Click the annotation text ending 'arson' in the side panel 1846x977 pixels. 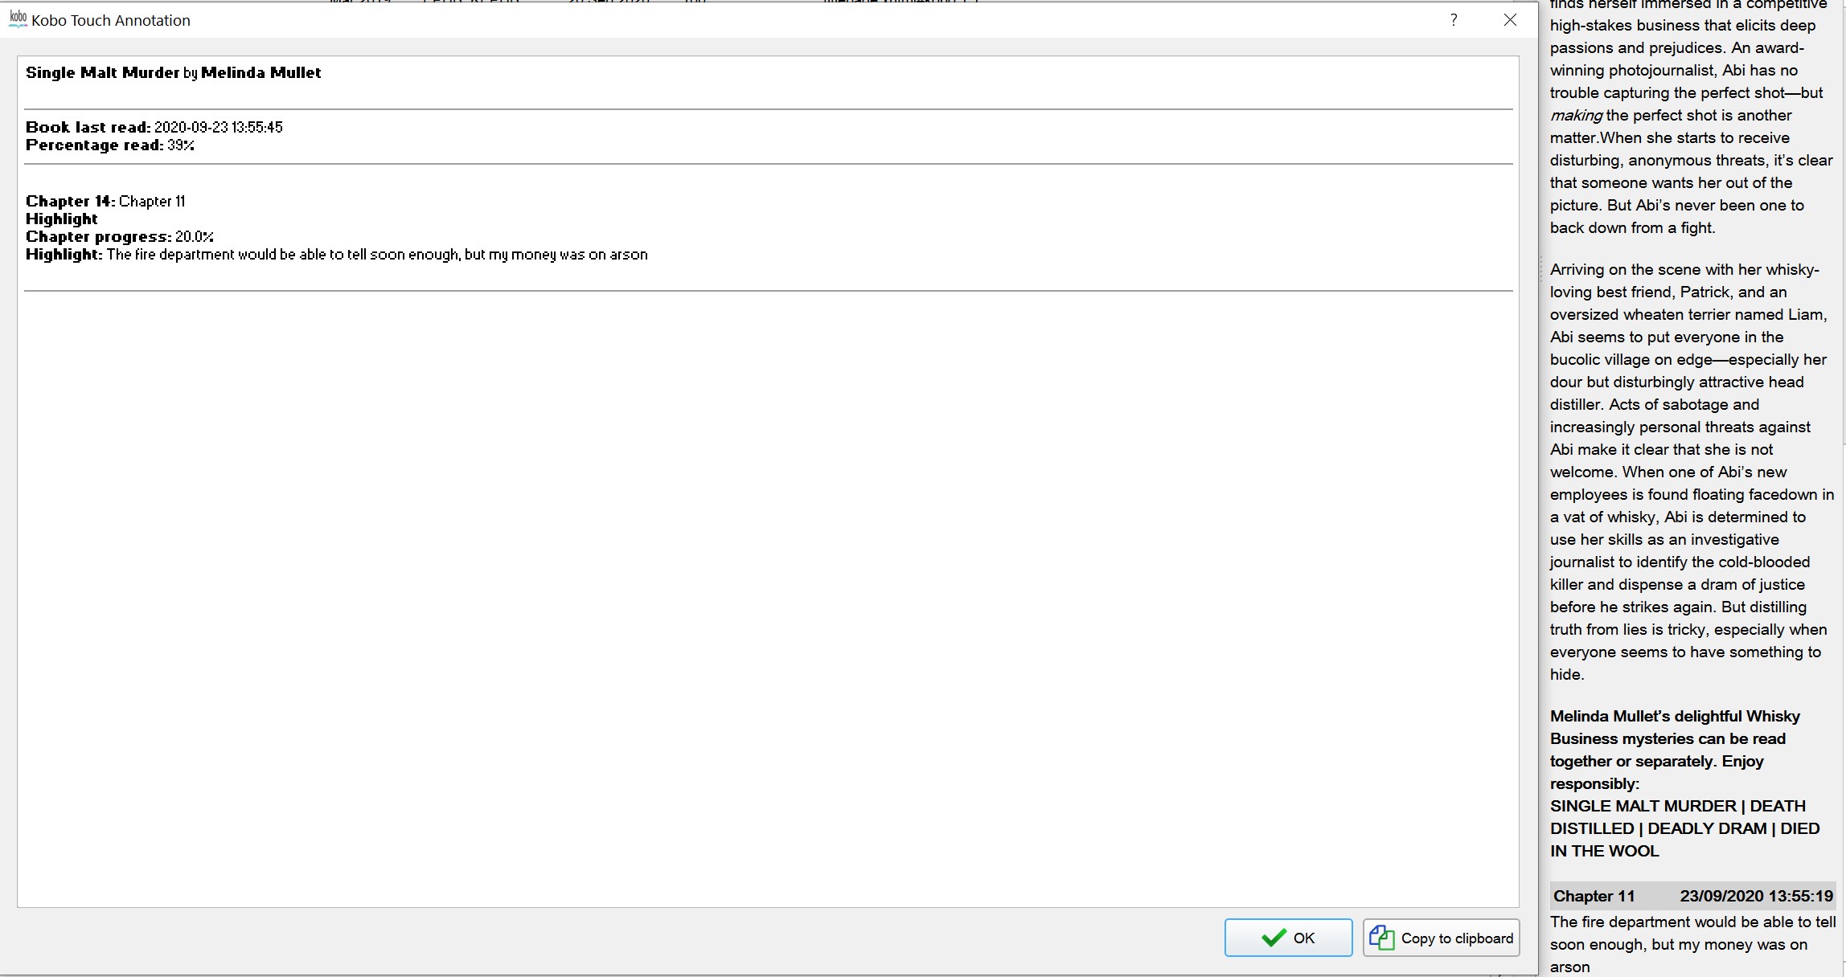click(x=1692, y=944)
